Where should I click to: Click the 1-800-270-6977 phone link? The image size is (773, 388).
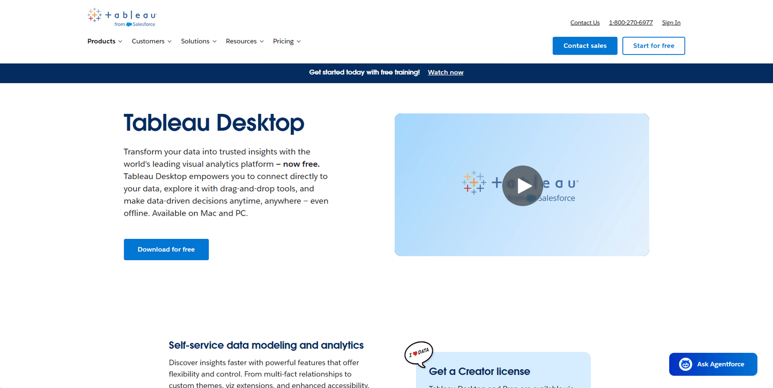click(631, 23)
